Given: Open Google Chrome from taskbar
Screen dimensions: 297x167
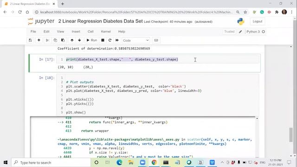Looking at the screenshot, I should coord(154,162).
